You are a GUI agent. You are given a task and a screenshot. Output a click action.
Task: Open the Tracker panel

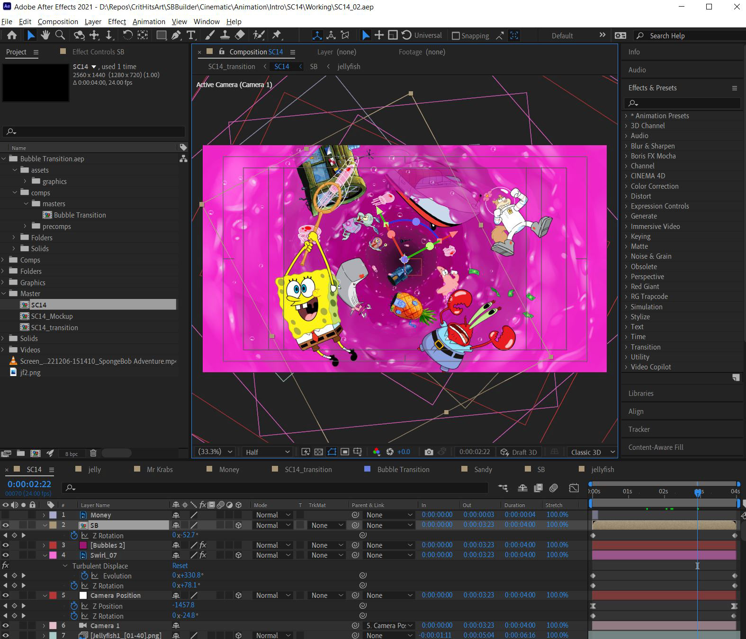point(639,429)
